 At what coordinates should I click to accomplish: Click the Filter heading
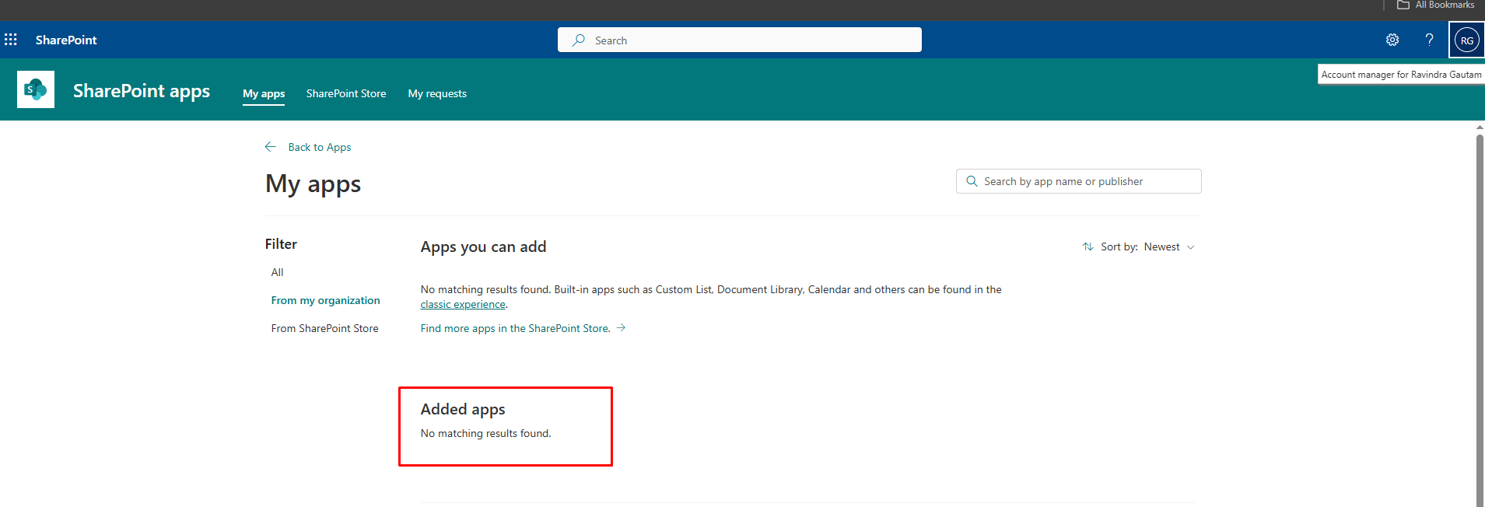[281, 244]
